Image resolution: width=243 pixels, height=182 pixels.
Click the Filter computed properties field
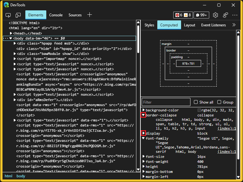click(x=166, y=102)
